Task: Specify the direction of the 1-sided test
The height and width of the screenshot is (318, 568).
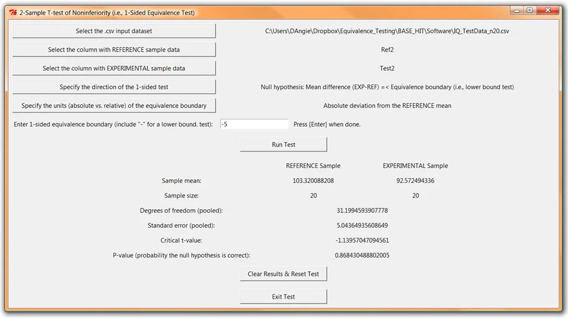Action: (x=114, y=87)
